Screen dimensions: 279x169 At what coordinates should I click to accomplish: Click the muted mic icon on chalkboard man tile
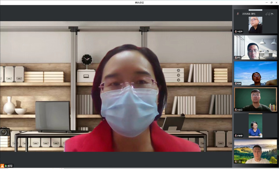[236, 110]
